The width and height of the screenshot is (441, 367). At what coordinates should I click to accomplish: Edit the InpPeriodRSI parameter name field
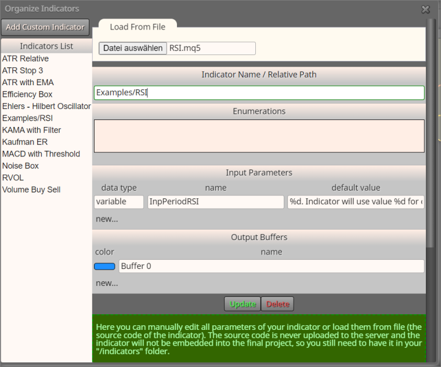tap(215, 202)
